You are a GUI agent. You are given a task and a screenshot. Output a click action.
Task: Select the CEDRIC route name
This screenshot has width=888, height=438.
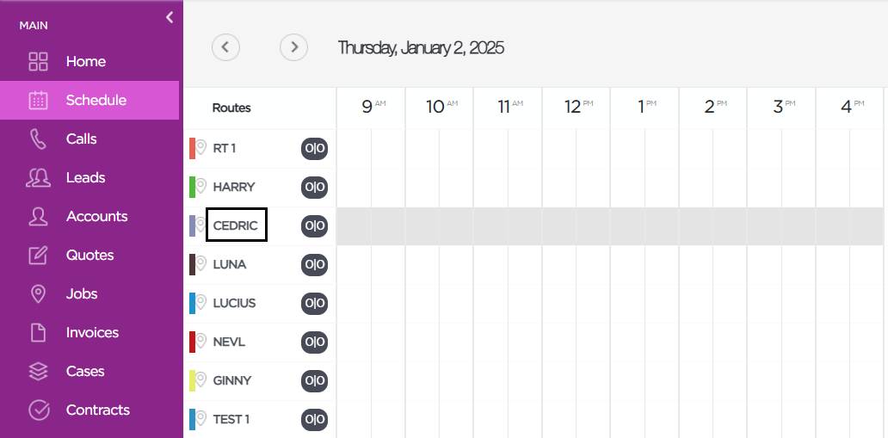[x=236, y=225]
